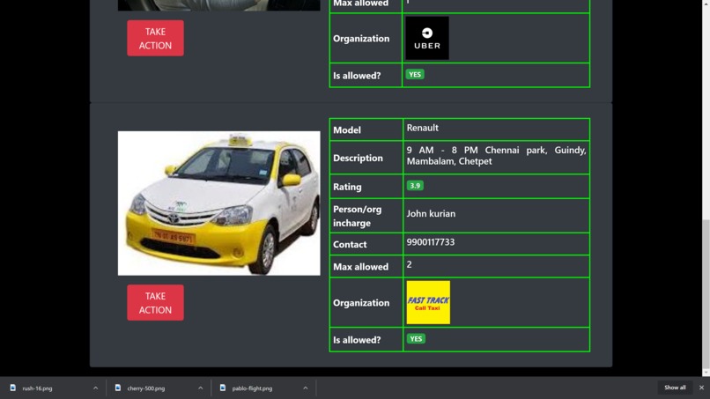Expand options for cherry-500.png download
Viewport: 710px width, 399px height.
click(200, 388)
